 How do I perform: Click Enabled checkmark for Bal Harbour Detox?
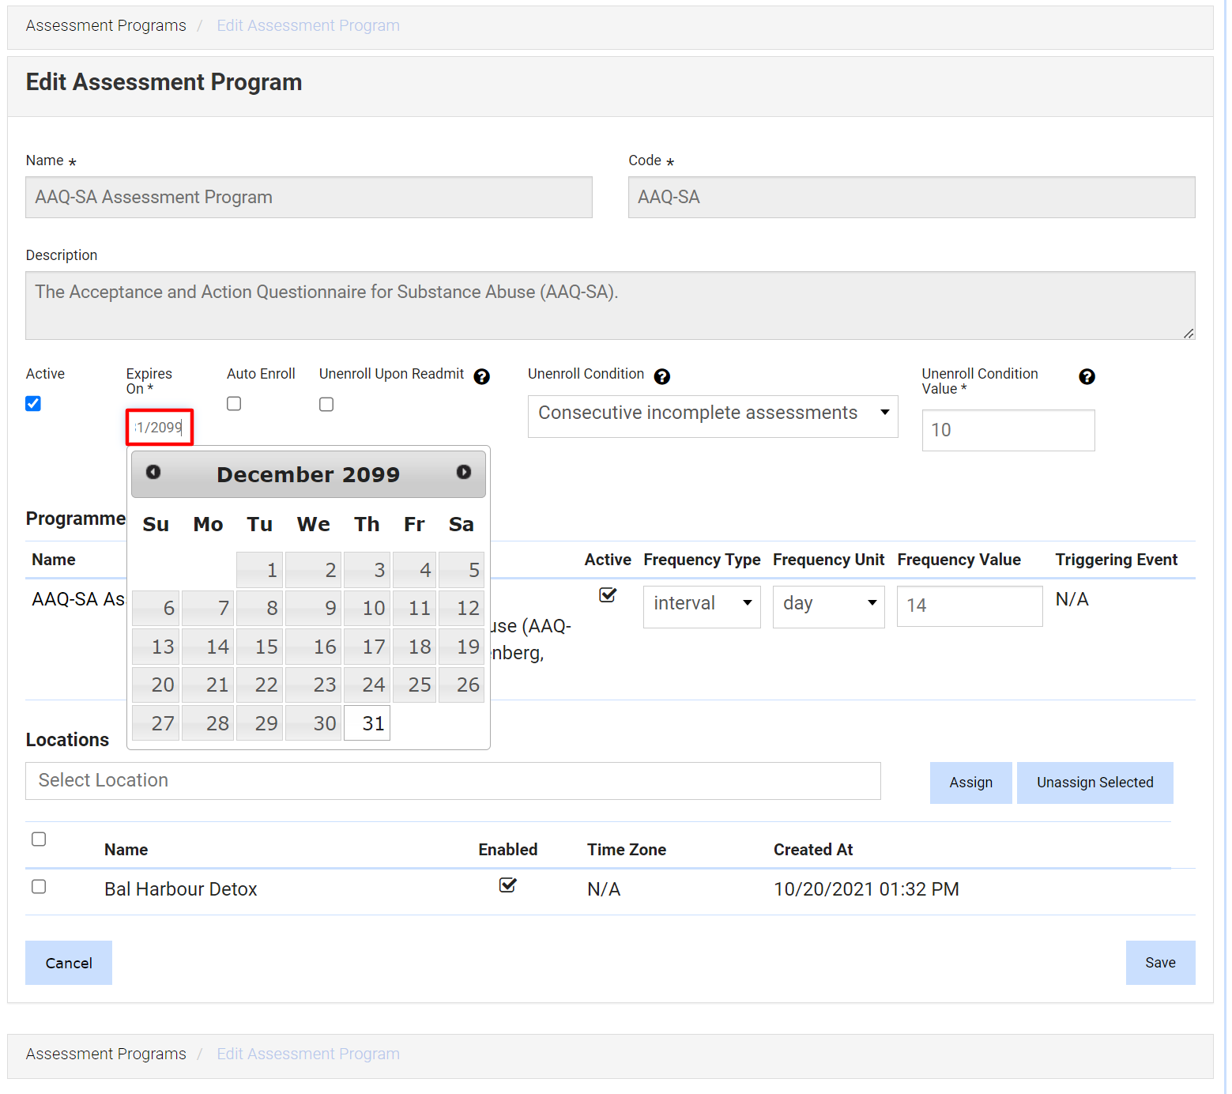click(507, 885)
